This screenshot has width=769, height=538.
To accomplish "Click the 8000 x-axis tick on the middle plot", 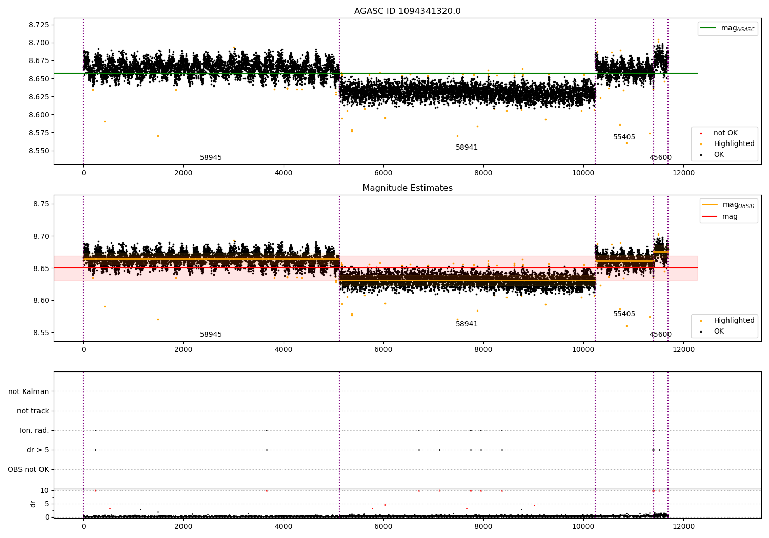I will pyautogui.click(x=483, y=349).
